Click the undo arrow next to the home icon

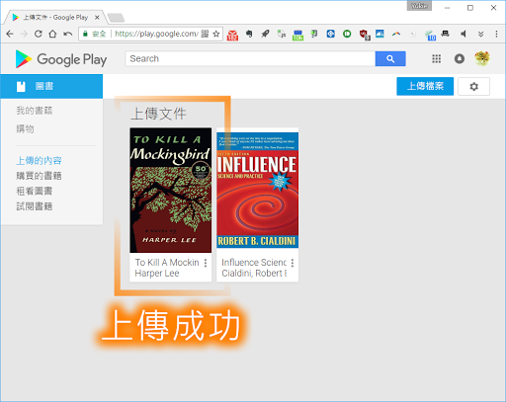[x=68, y=34]
